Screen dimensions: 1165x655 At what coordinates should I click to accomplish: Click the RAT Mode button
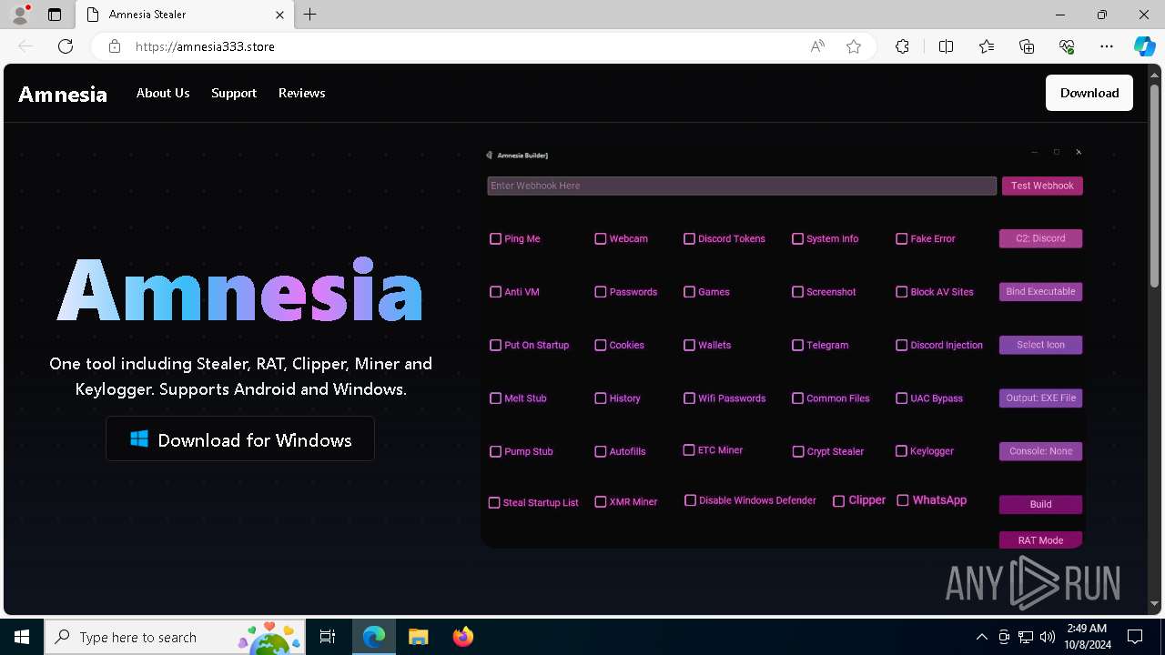[x=1040, y=540]
